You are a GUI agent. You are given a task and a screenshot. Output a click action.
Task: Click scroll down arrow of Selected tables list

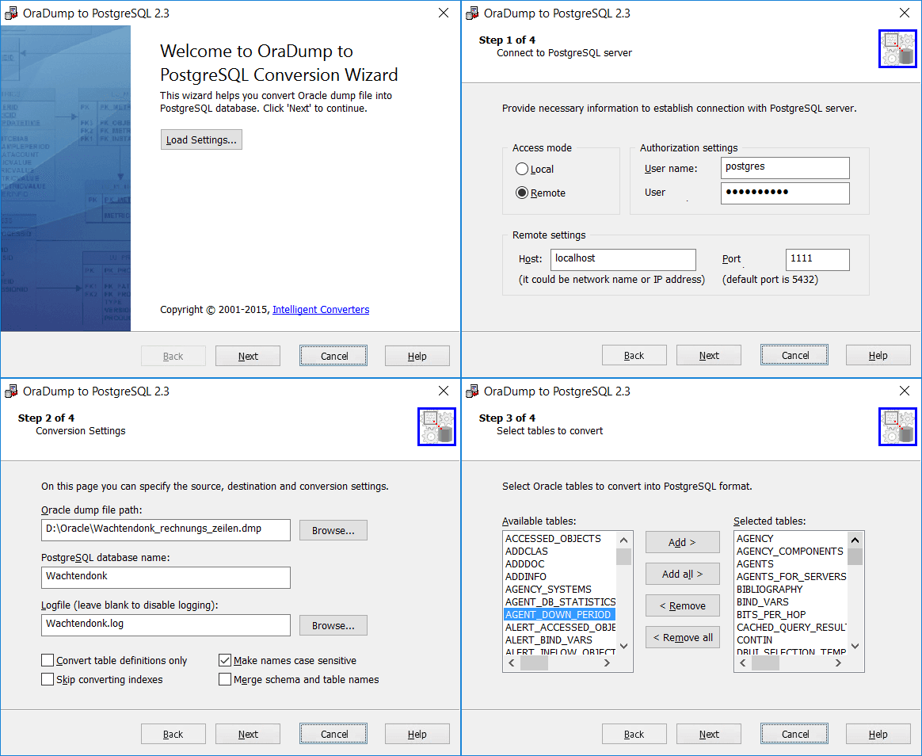855,646
